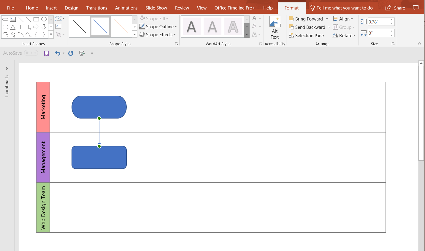
Task: Click the Bring Forward button
Action: 308,18
